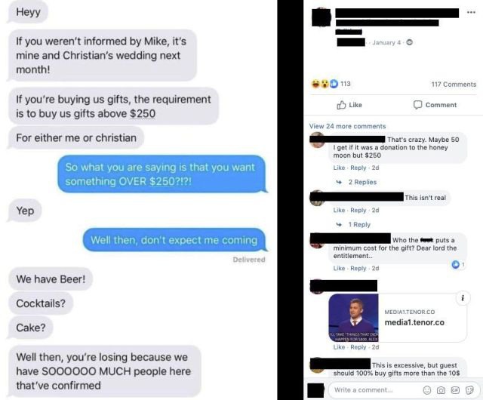The width and height of the screenshot is (483, 400).
Task: Open the 117 Comments link
Action: point(454,84)
